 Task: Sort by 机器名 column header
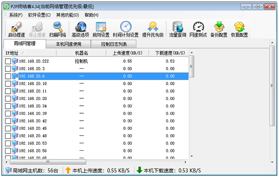(82, 53)
